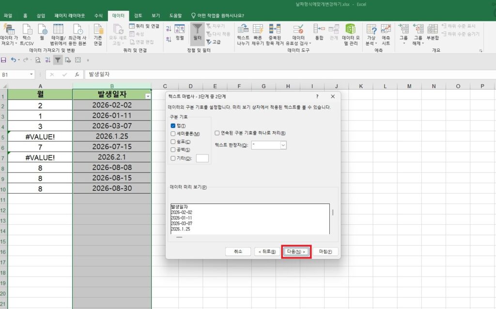Switch to the 홈 tab
Image resolution: width=496 pixels, height=309 pixels.
[x=25, y=15]
